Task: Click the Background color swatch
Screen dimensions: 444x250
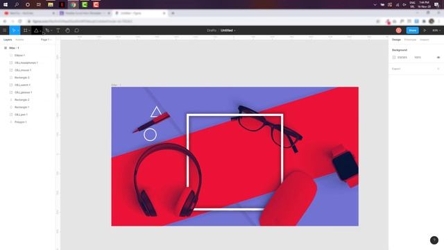Action: point(394,57)
